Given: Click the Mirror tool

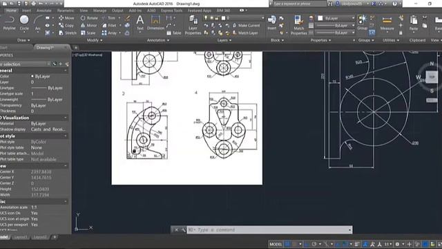Looking at the screenshot, I should (x=89, y=26).
